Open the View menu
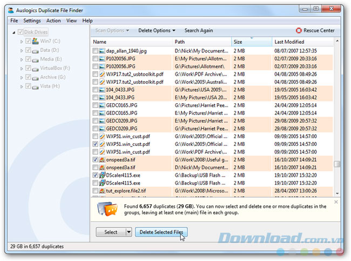Image resolution: width=351 pixels, height=261 pixels. [71, 21]
